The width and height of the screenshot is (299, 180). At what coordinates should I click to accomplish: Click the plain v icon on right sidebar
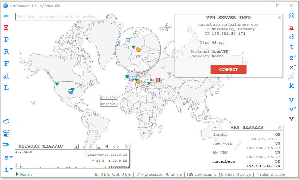[x=292, y=100]
